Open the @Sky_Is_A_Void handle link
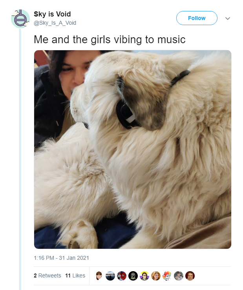Image resolution: width=243 pixels, height=290 pixels. click(x=55, y=23)
